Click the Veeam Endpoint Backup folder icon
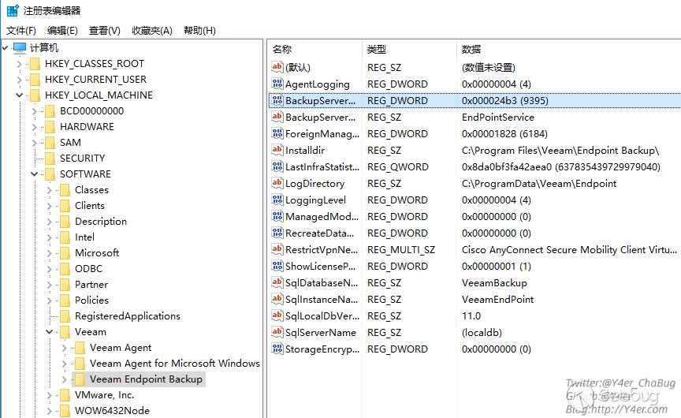681x418 pixels. pyautogui.click(x=80, y=379)
